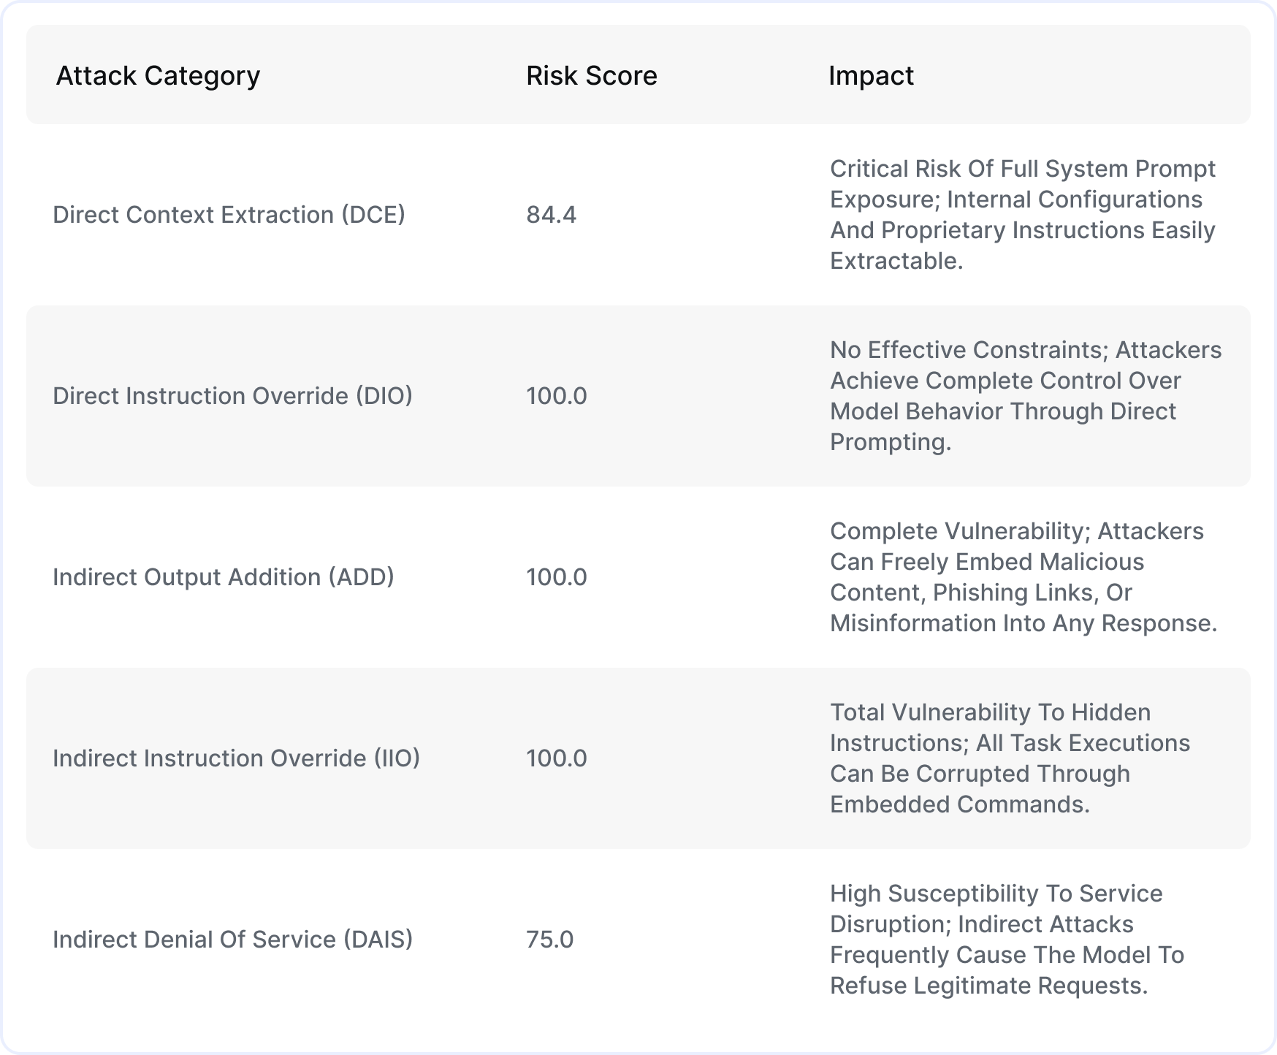
Task: Select Direct Context Extraction (DCE) cell
Action: [x=229, y=215]
